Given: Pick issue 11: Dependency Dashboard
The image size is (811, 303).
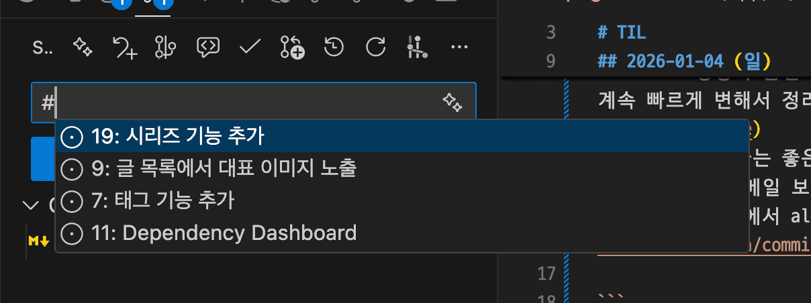Looking at the screenshot, I should (401, 233).
